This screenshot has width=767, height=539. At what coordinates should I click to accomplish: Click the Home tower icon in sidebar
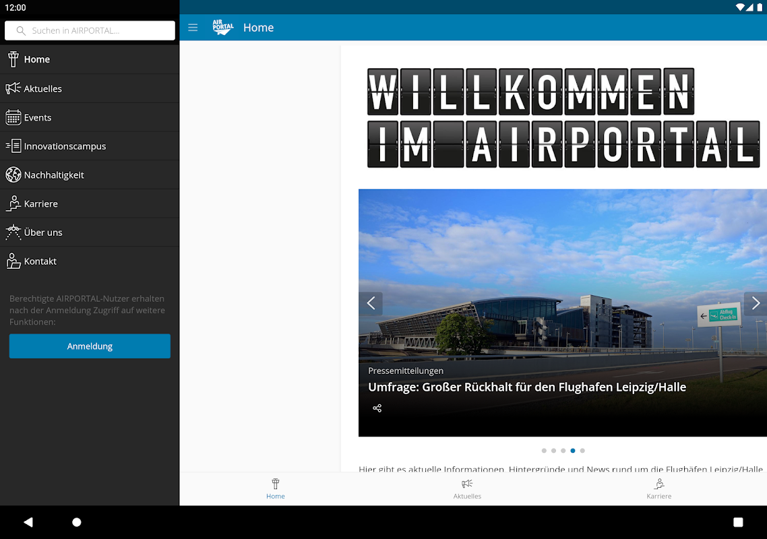[x=13, y=59]
